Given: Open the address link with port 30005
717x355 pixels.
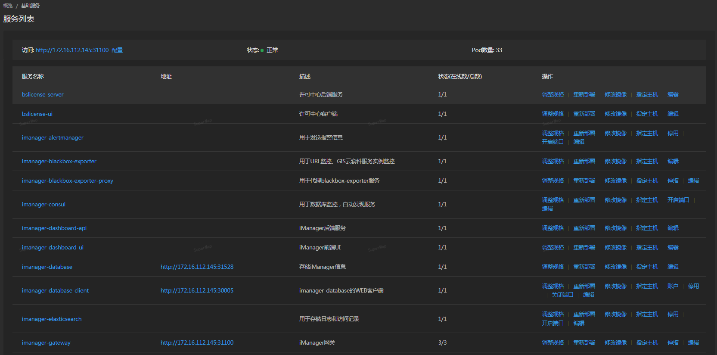Looking at the screenshot, I should tap(197, 290).
